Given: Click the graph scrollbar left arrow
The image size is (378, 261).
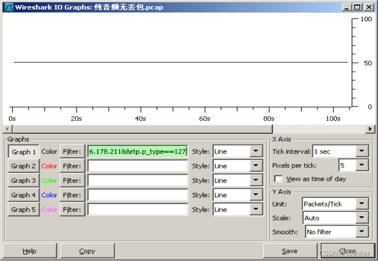Looking at the screenshot, I should 8,129.
